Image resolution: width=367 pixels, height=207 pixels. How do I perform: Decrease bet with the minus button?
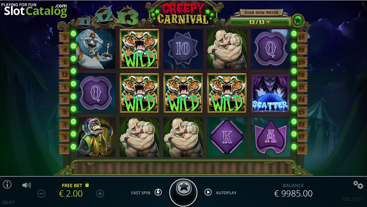click(x=41, y=193)
